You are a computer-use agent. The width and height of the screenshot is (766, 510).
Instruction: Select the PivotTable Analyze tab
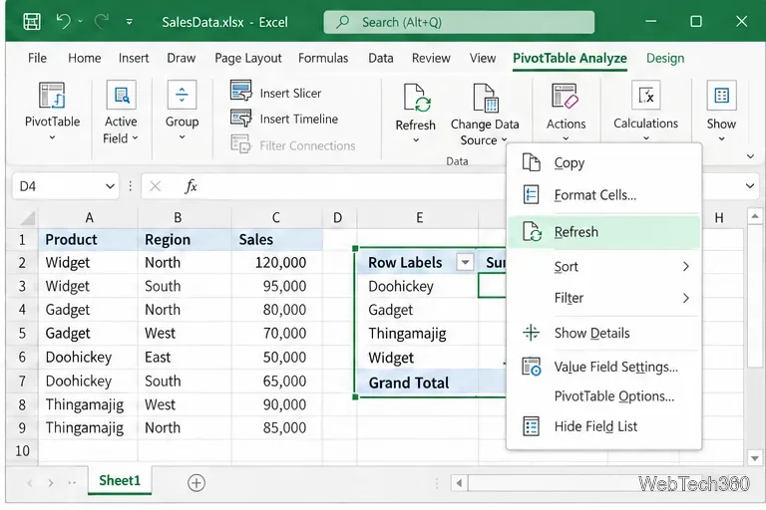click(x=570, y=58)
